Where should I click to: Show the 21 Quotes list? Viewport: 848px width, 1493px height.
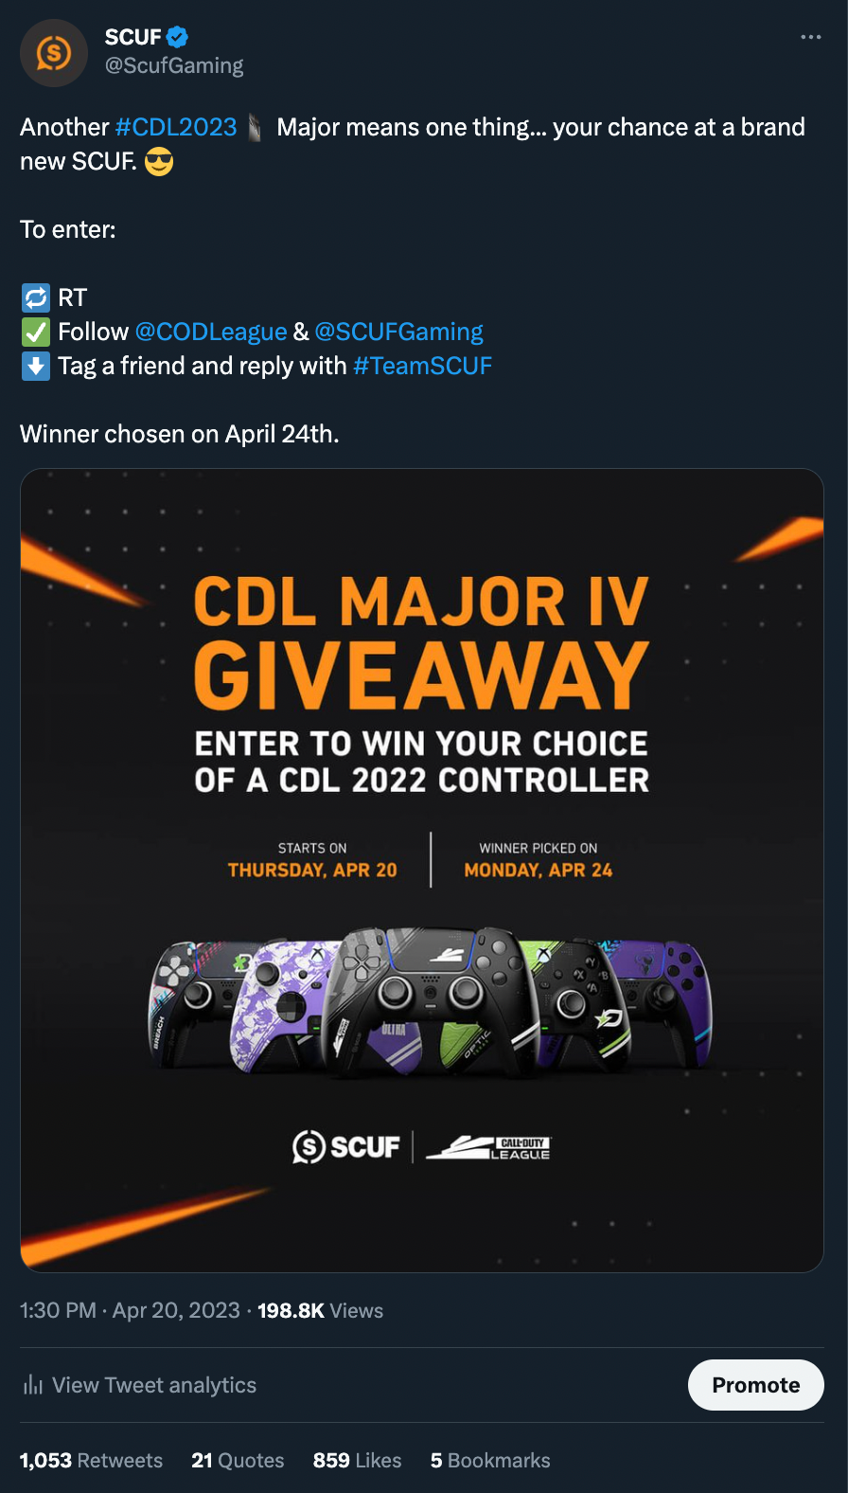point(238,1460)
